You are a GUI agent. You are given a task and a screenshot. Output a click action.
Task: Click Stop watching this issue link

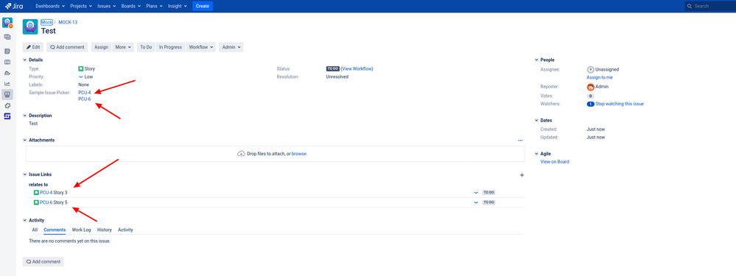pyautogui.click(x=619, y=104)
